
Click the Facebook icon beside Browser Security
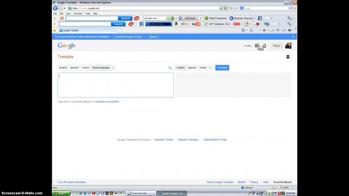click(x=260, y=18)
